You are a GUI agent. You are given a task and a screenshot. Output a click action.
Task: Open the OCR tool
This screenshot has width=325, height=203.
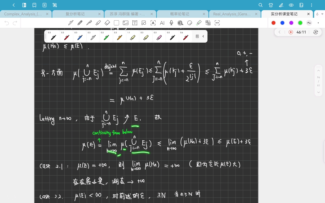tap(217, 23)
